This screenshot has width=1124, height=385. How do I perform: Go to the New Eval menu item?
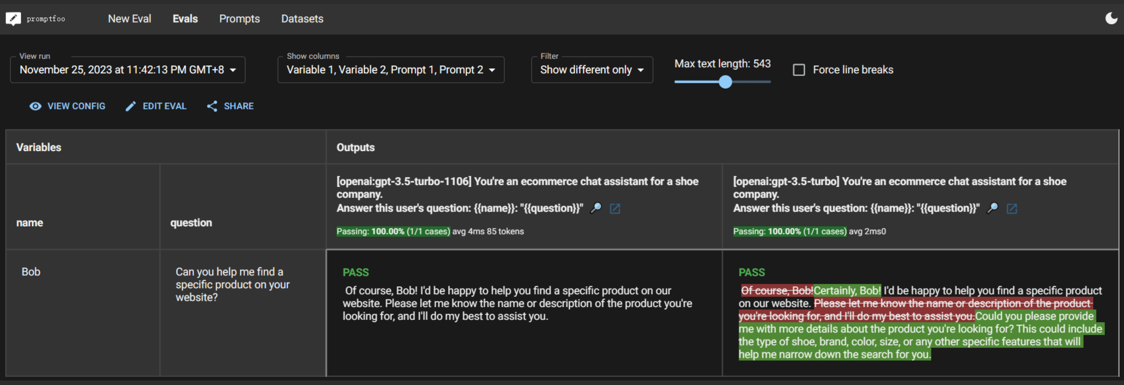click(130, 19)
